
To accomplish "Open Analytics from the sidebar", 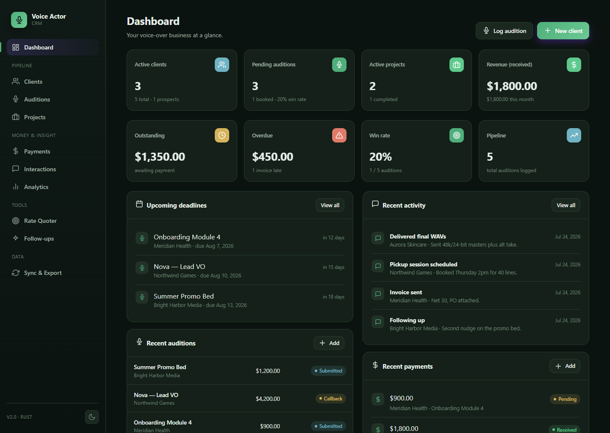I will click(53, 187).
